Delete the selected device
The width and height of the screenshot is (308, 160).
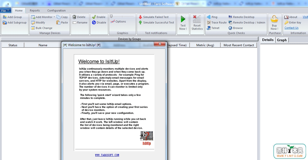tap(79, 17)
